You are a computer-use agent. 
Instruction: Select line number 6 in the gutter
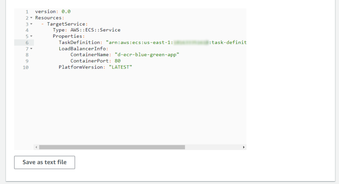(x=27, y=42)
